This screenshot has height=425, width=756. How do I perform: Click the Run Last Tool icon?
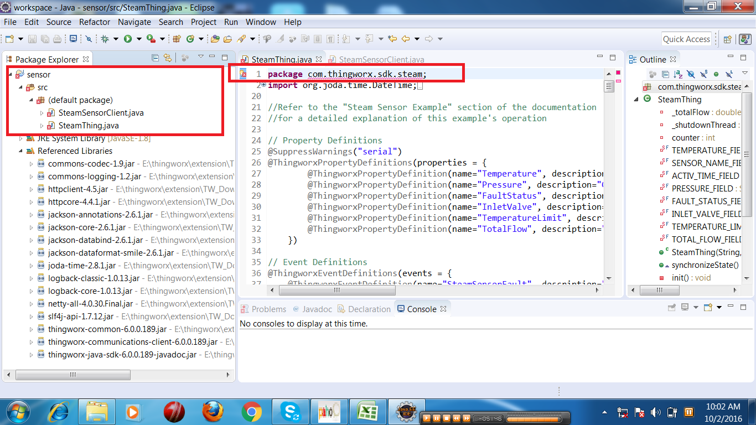tap(151, 39)
